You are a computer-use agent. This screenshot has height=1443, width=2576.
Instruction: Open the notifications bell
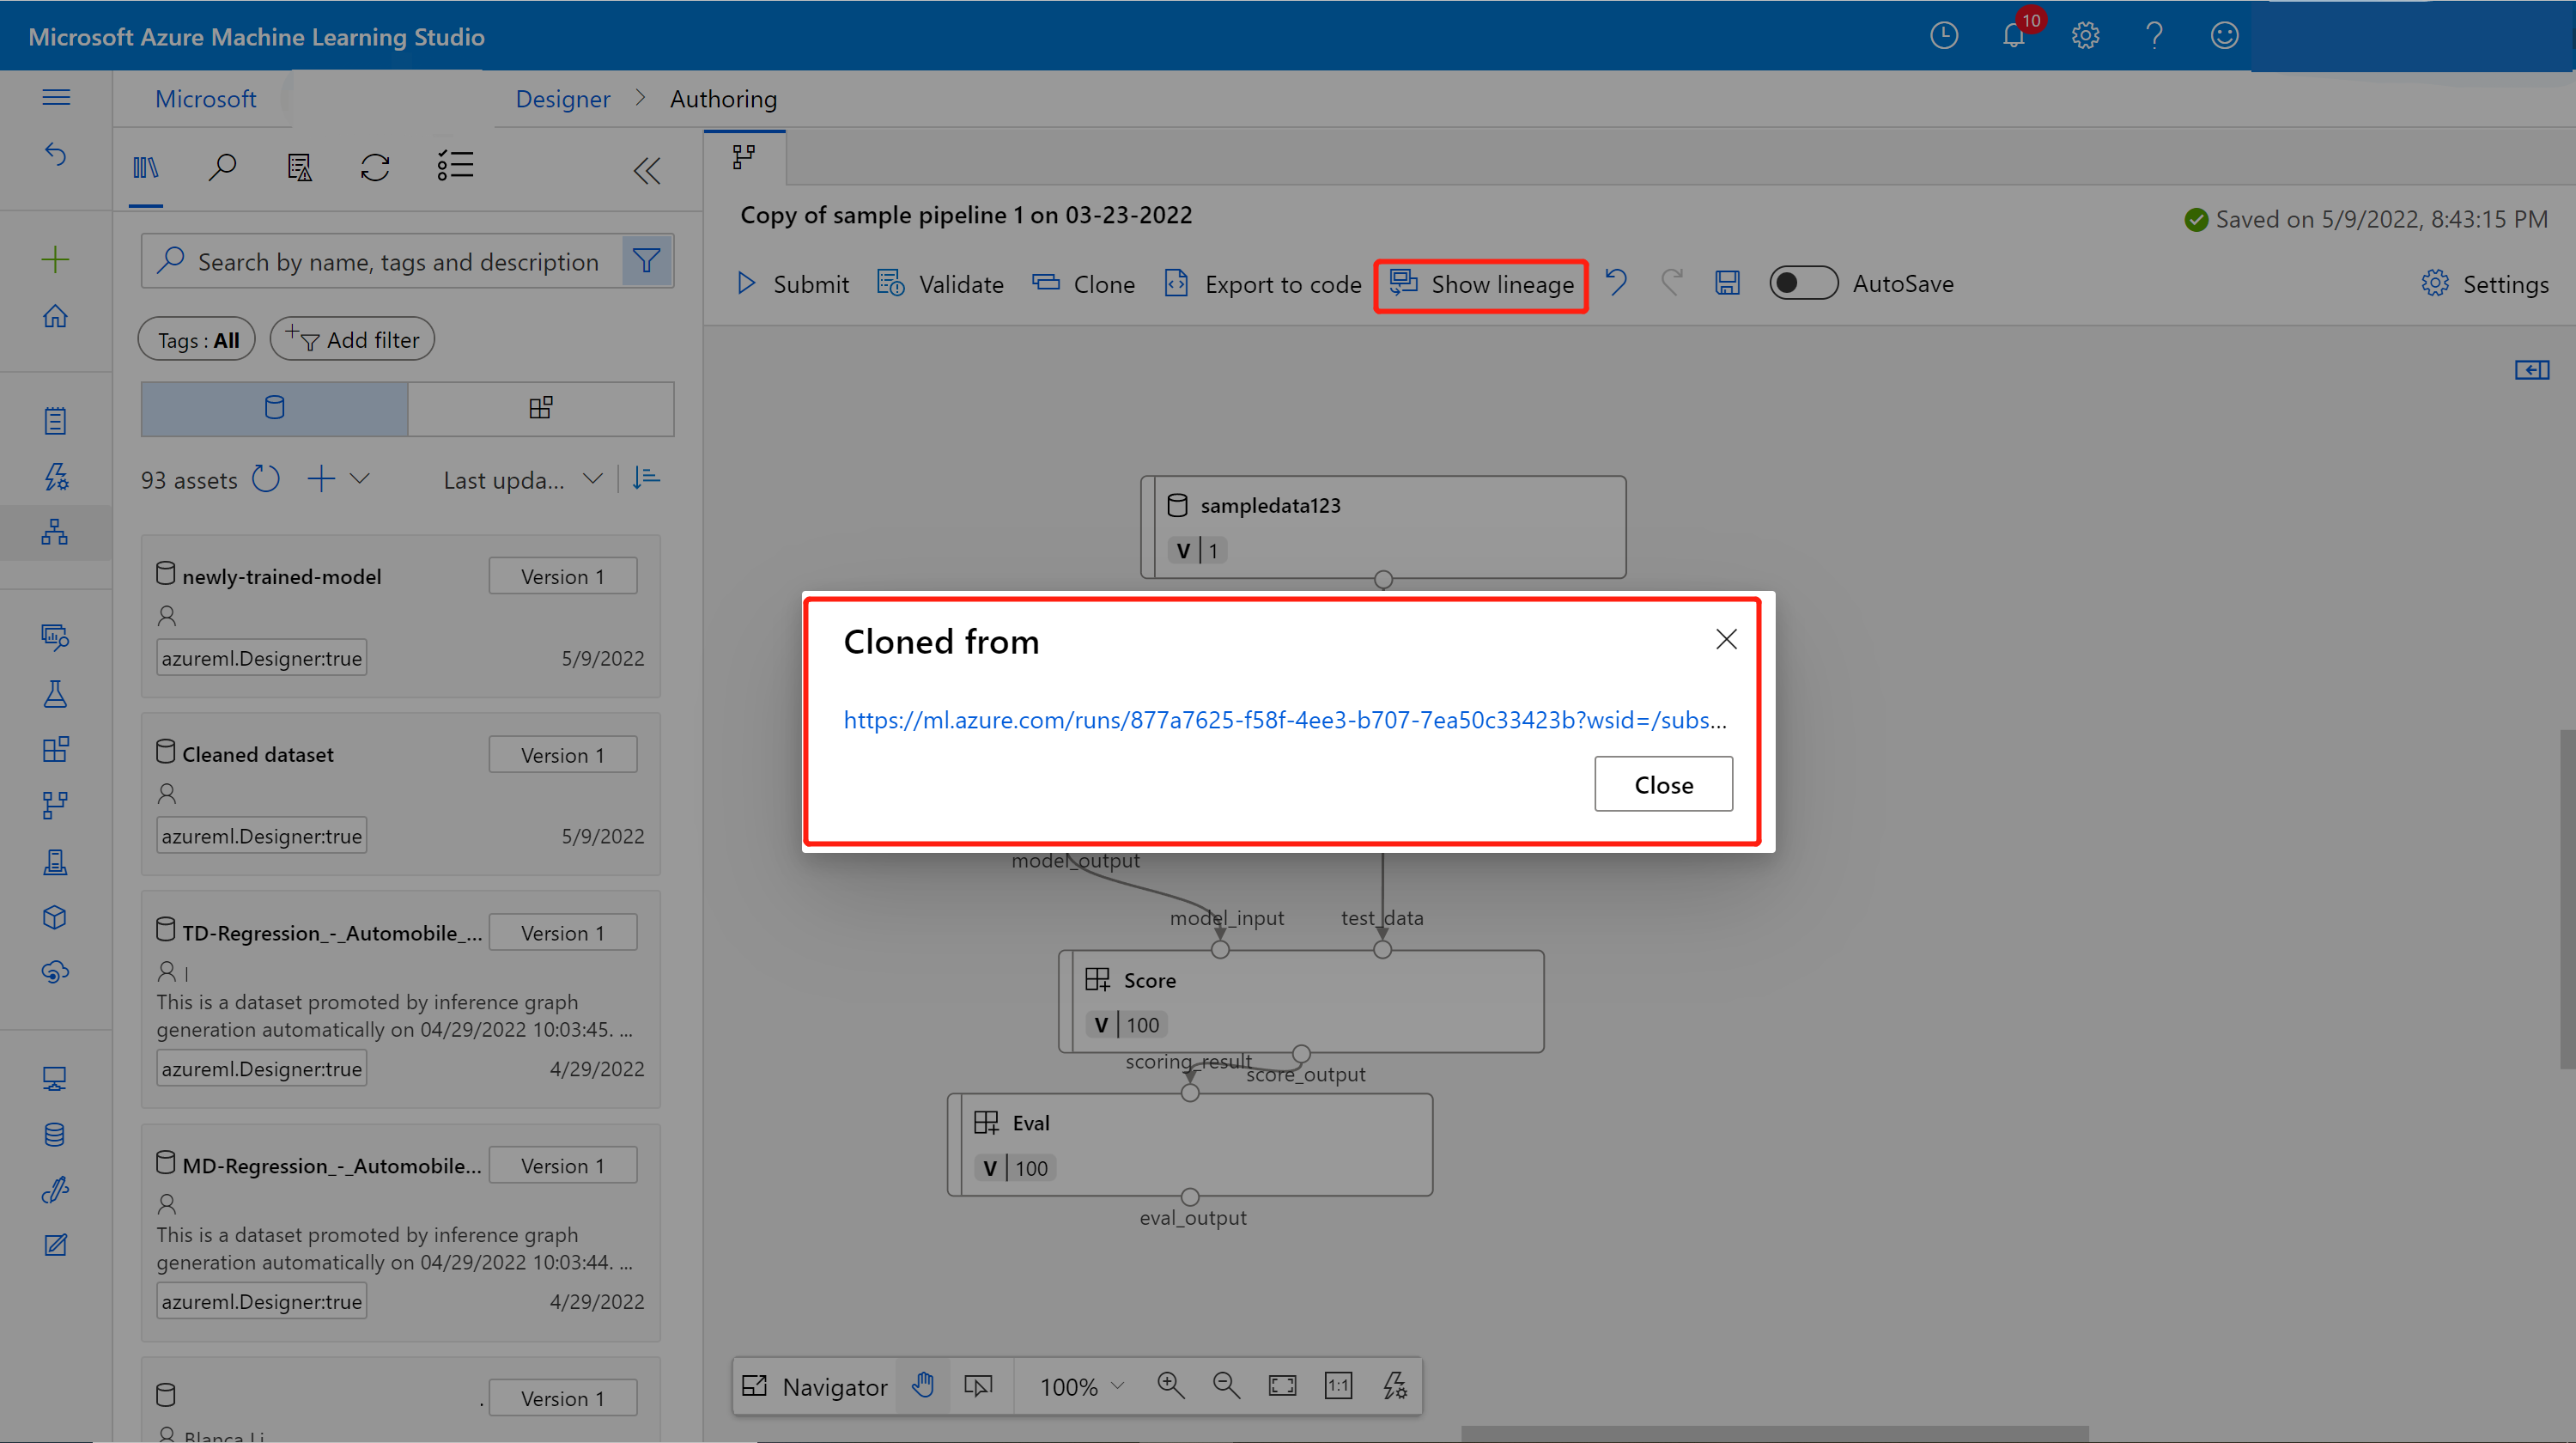tap(2013, 37)
